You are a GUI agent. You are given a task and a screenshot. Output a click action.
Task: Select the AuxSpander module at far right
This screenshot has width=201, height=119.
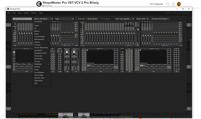[x=162, y=34]
